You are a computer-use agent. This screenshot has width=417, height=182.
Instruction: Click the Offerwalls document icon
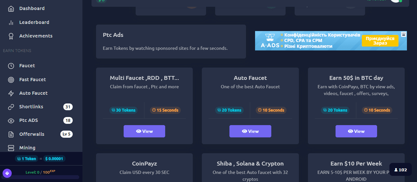tap(11, 134)
